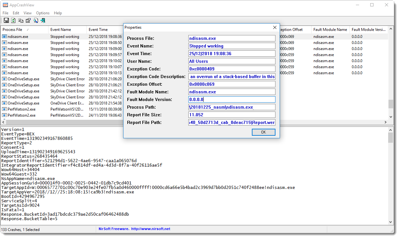Click the Report File Path field

(x=232, y=122)
